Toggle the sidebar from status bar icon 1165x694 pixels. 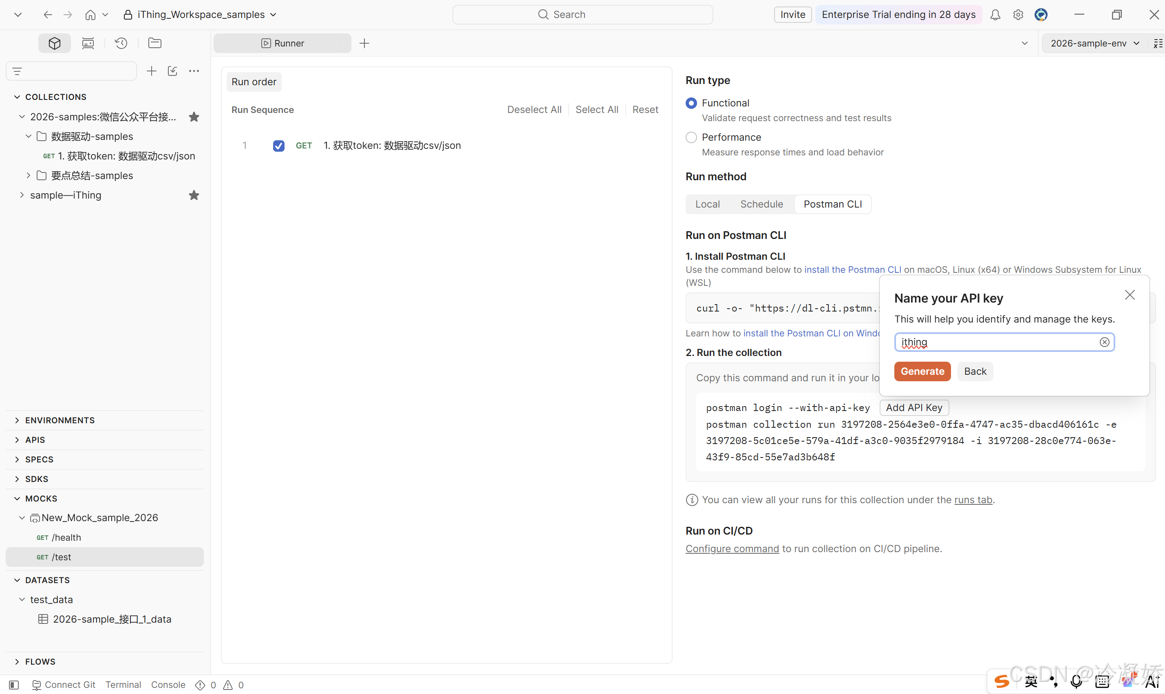(x=14, y=685)
